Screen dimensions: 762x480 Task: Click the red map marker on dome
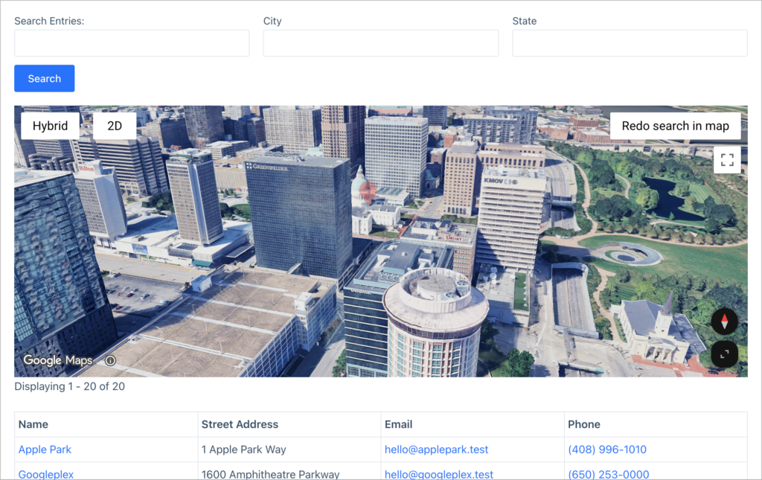coord(368,192)
